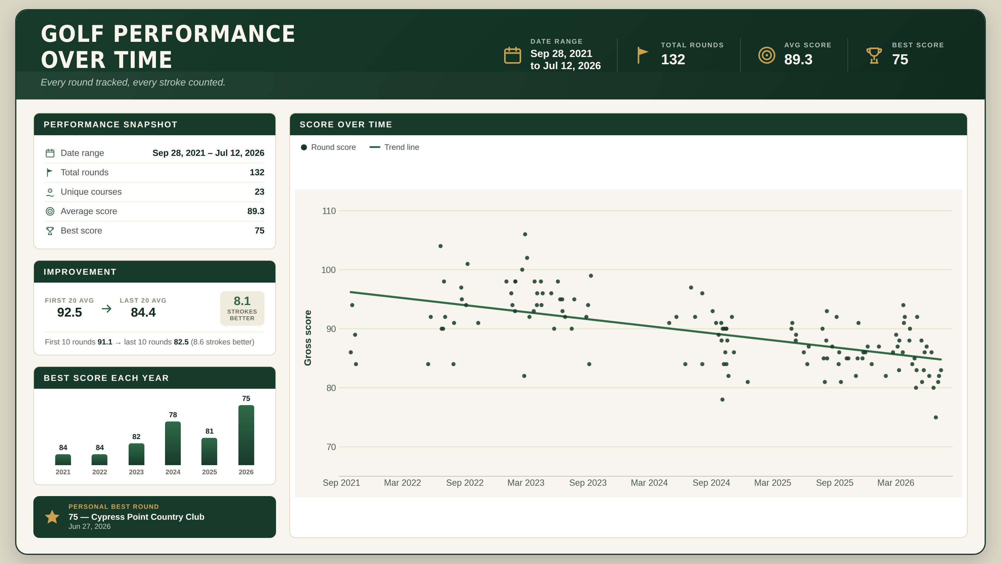Screen dimensions: 1001x564
Task: Click the Golf Performance Over Time title
Action: [168, 47]
